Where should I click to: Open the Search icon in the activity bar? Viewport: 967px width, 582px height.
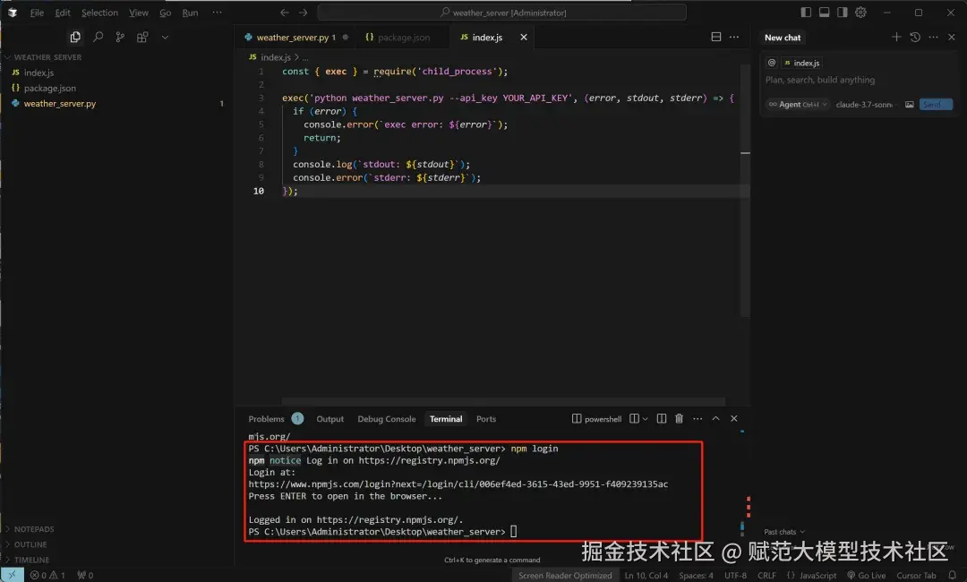click(x=98, y=38)
